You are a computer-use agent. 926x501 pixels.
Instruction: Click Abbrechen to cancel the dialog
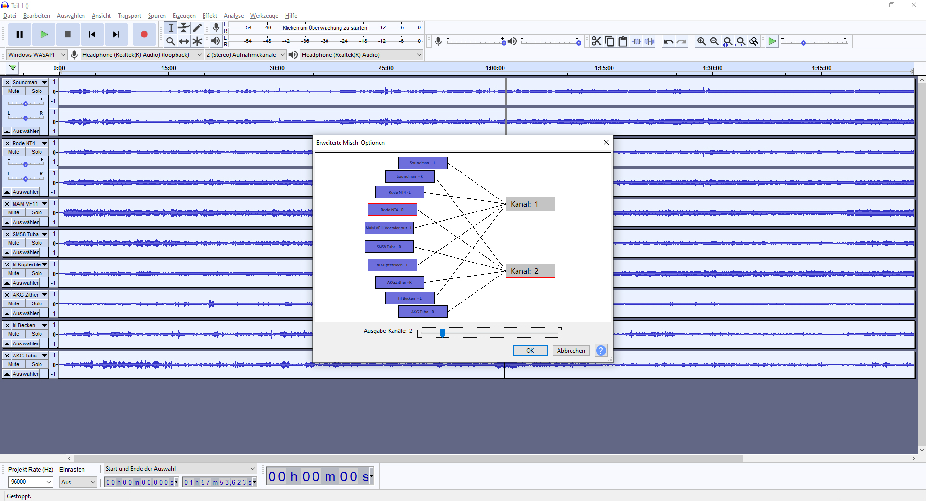click(571, 351)
